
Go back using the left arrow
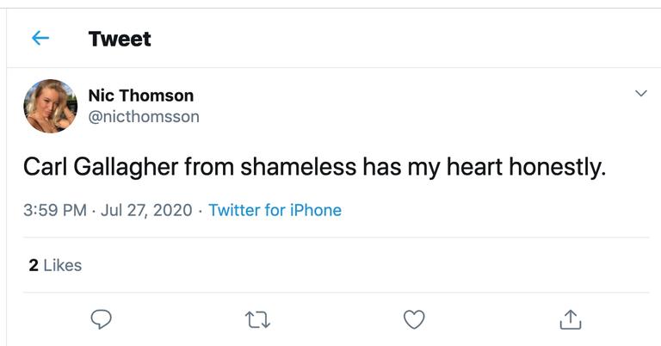click(40, 39)
